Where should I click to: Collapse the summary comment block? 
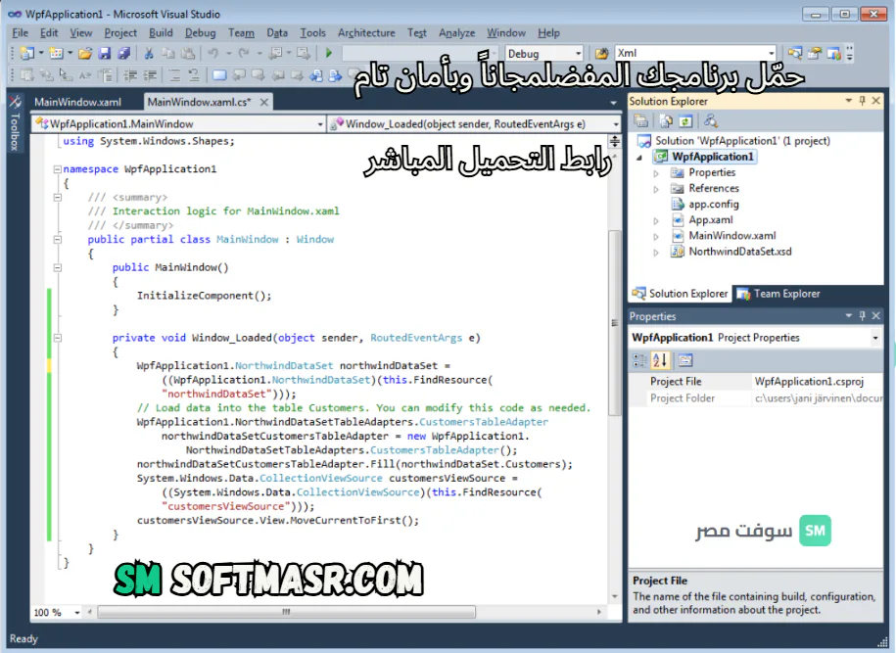point(57,197)
